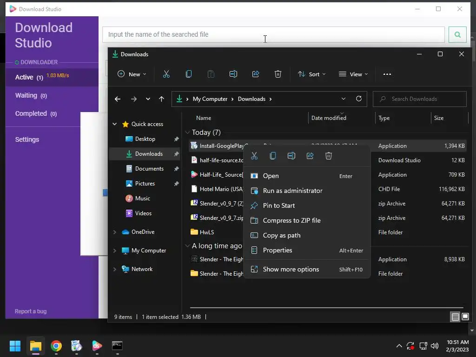Open Windows Start menu
This screenshot has width=476, height=357.
(15, 346)
